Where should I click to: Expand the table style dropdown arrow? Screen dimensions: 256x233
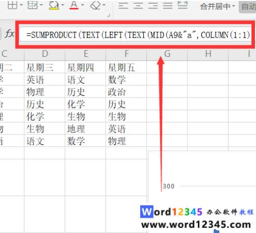tap(42, 5)
